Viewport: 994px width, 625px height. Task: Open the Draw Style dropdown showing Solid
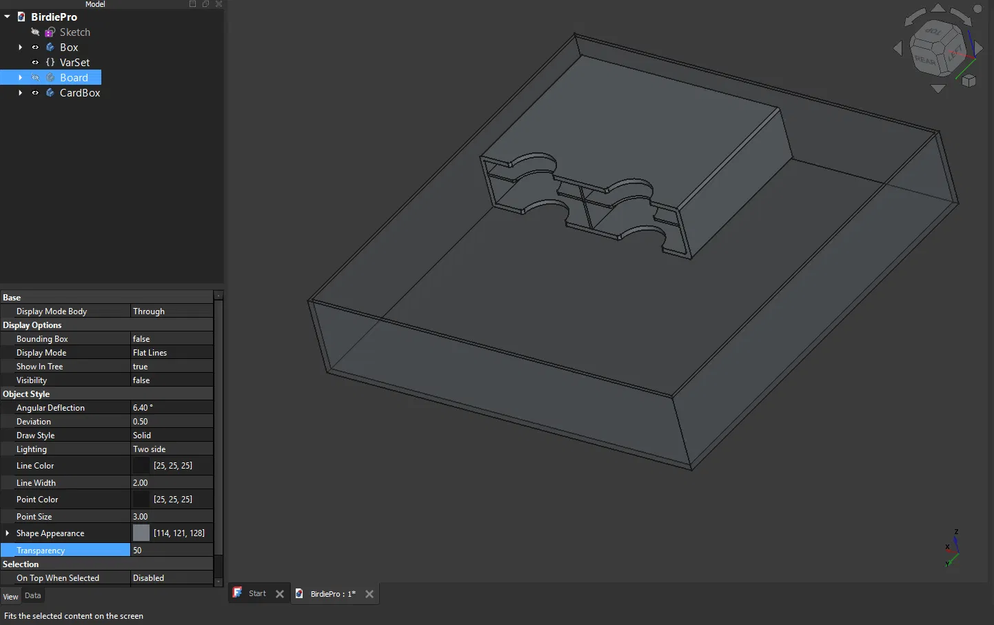click(172, 436)
